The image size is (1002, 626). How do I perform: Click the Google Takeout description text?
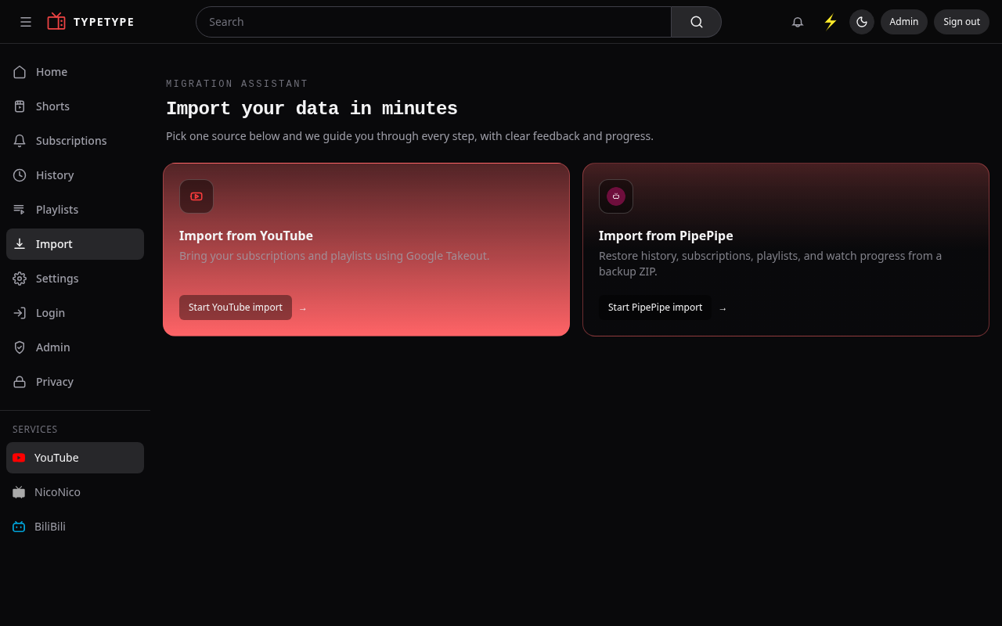[x=334, y=256]
